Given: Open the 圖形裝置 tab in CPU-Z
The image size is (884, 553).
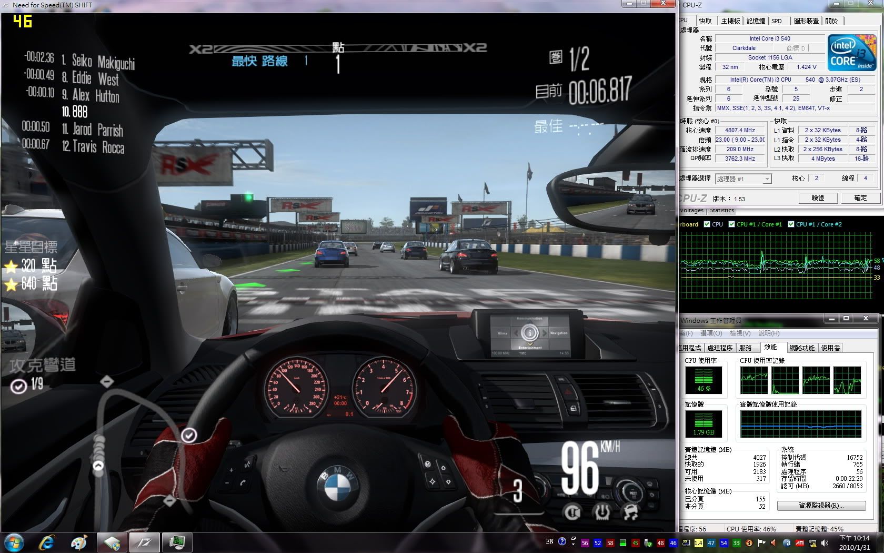Looking at the screenshot, I should point(806,21).
